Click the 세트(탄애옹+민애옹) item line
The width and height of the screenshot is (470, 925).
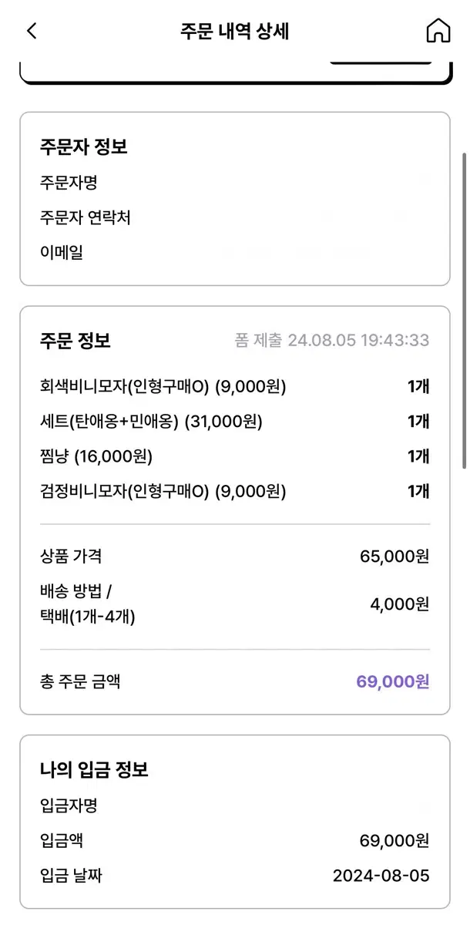coord(234,421)
